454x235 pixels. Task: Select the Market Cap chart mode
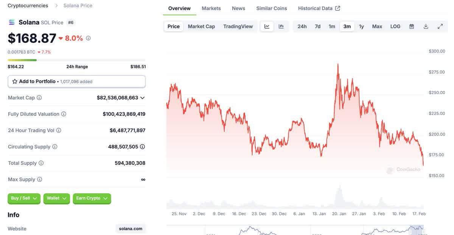[201, 27]
